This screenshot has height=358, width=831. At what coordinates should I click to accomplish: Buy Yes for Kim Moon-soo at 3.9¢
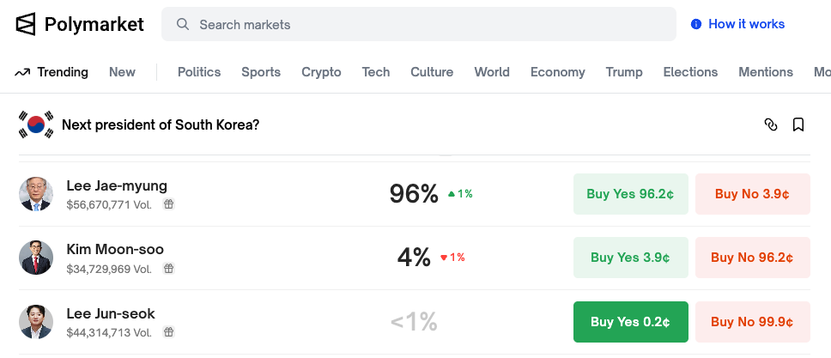click(630, 258)
